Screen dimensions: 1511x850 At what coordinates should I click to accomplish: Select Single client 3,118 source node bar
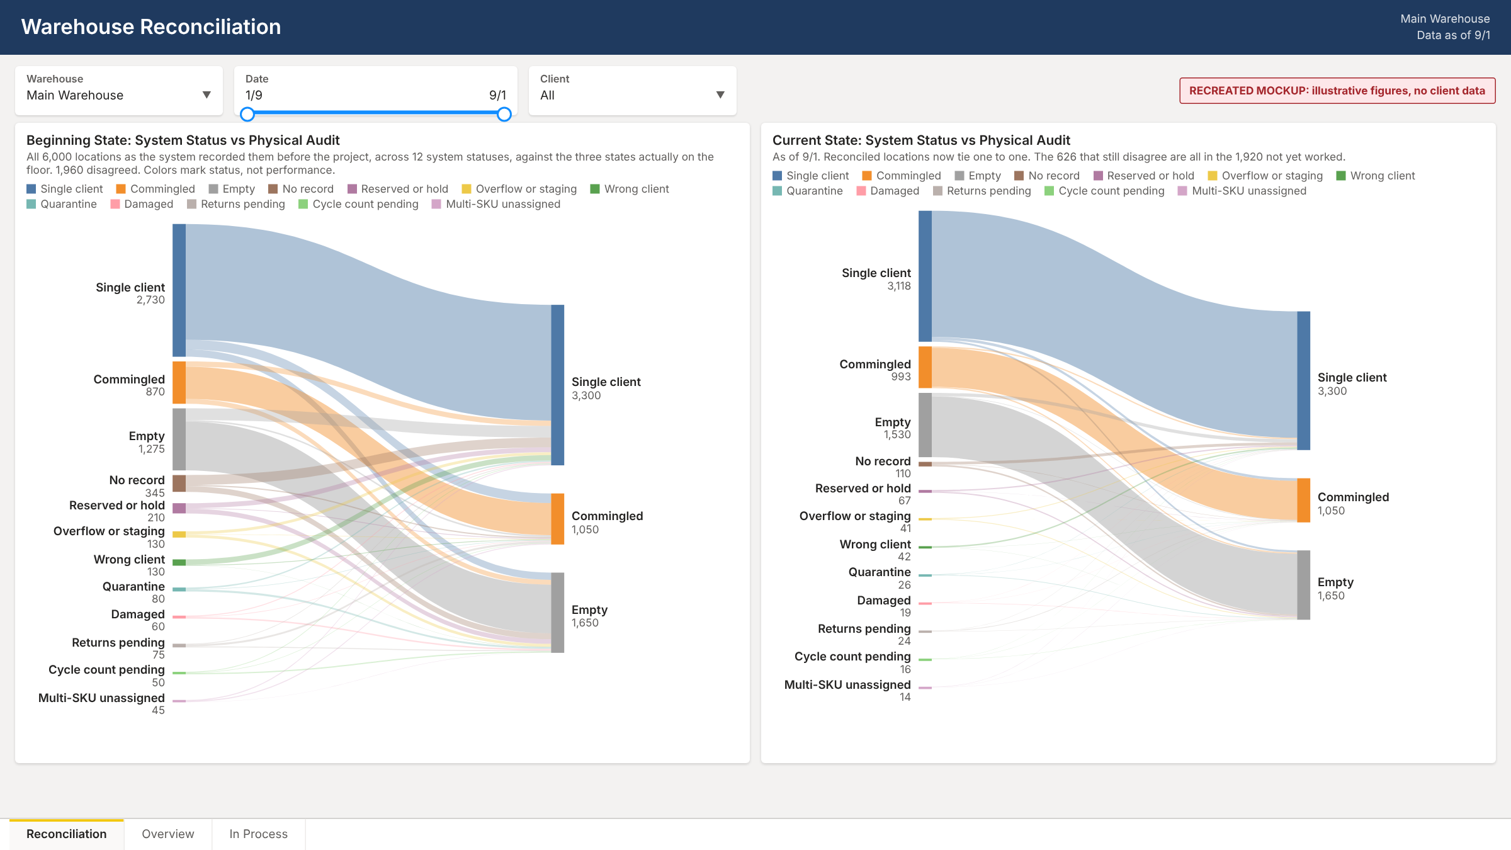[x=925, y=276]
